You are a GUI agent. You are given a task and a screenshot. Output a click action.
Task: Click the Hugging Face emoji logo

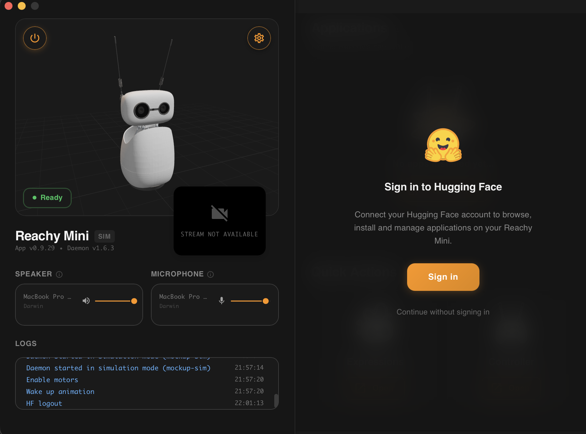(x=443, y=145)
